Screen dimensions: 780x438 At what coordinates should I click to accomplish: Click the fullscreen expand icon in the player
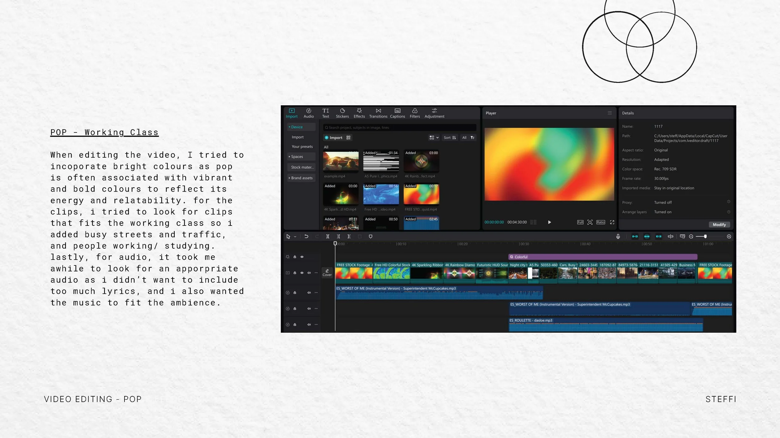(x=612, y=222)
